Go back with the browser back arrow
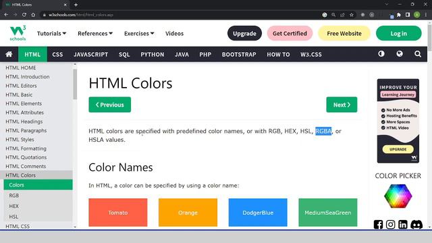The height and width of the screenshot is (243, 432). (x=6, y=15)
